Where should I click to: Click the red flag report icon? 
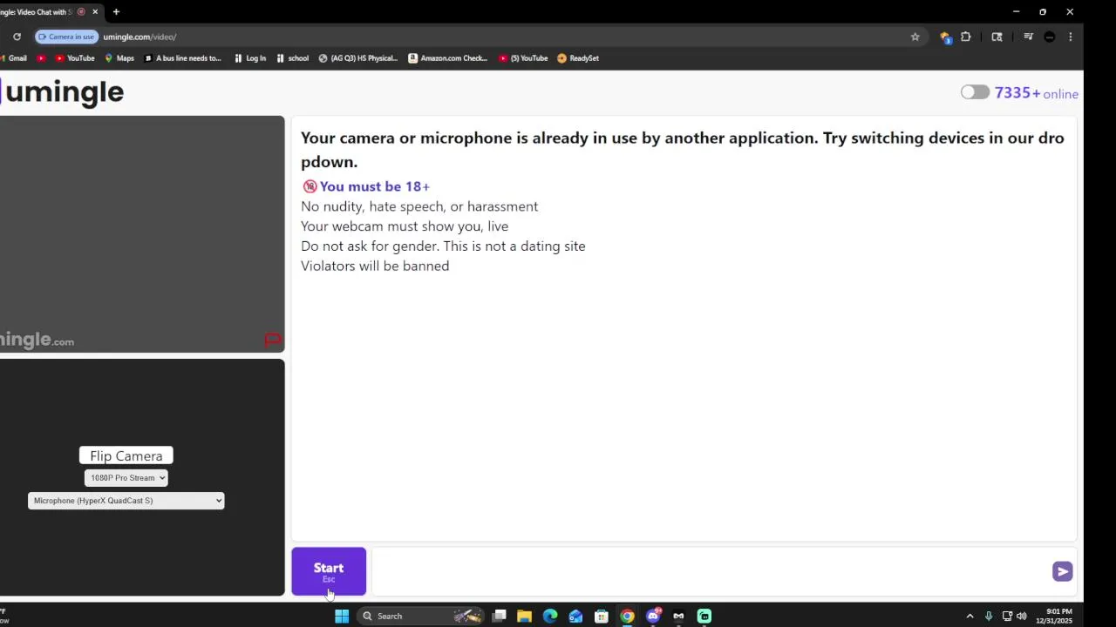[x=272, y=340]
